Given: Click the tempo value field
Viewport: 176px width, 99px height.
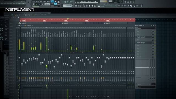Looking at the screenshot, I should [x=47, y=4].
